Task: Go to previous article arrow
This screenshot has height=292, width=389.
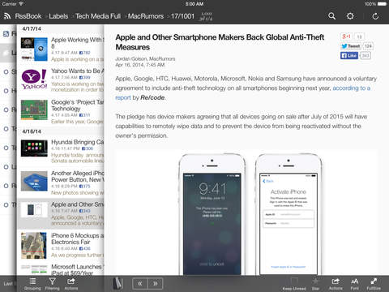Action: coord(140,284)
